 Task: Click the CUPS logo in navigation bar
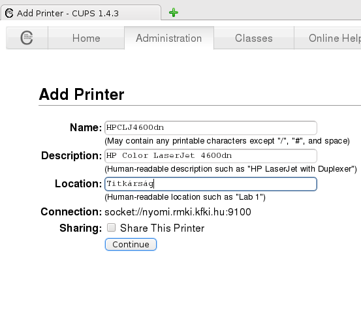point(27,38)
